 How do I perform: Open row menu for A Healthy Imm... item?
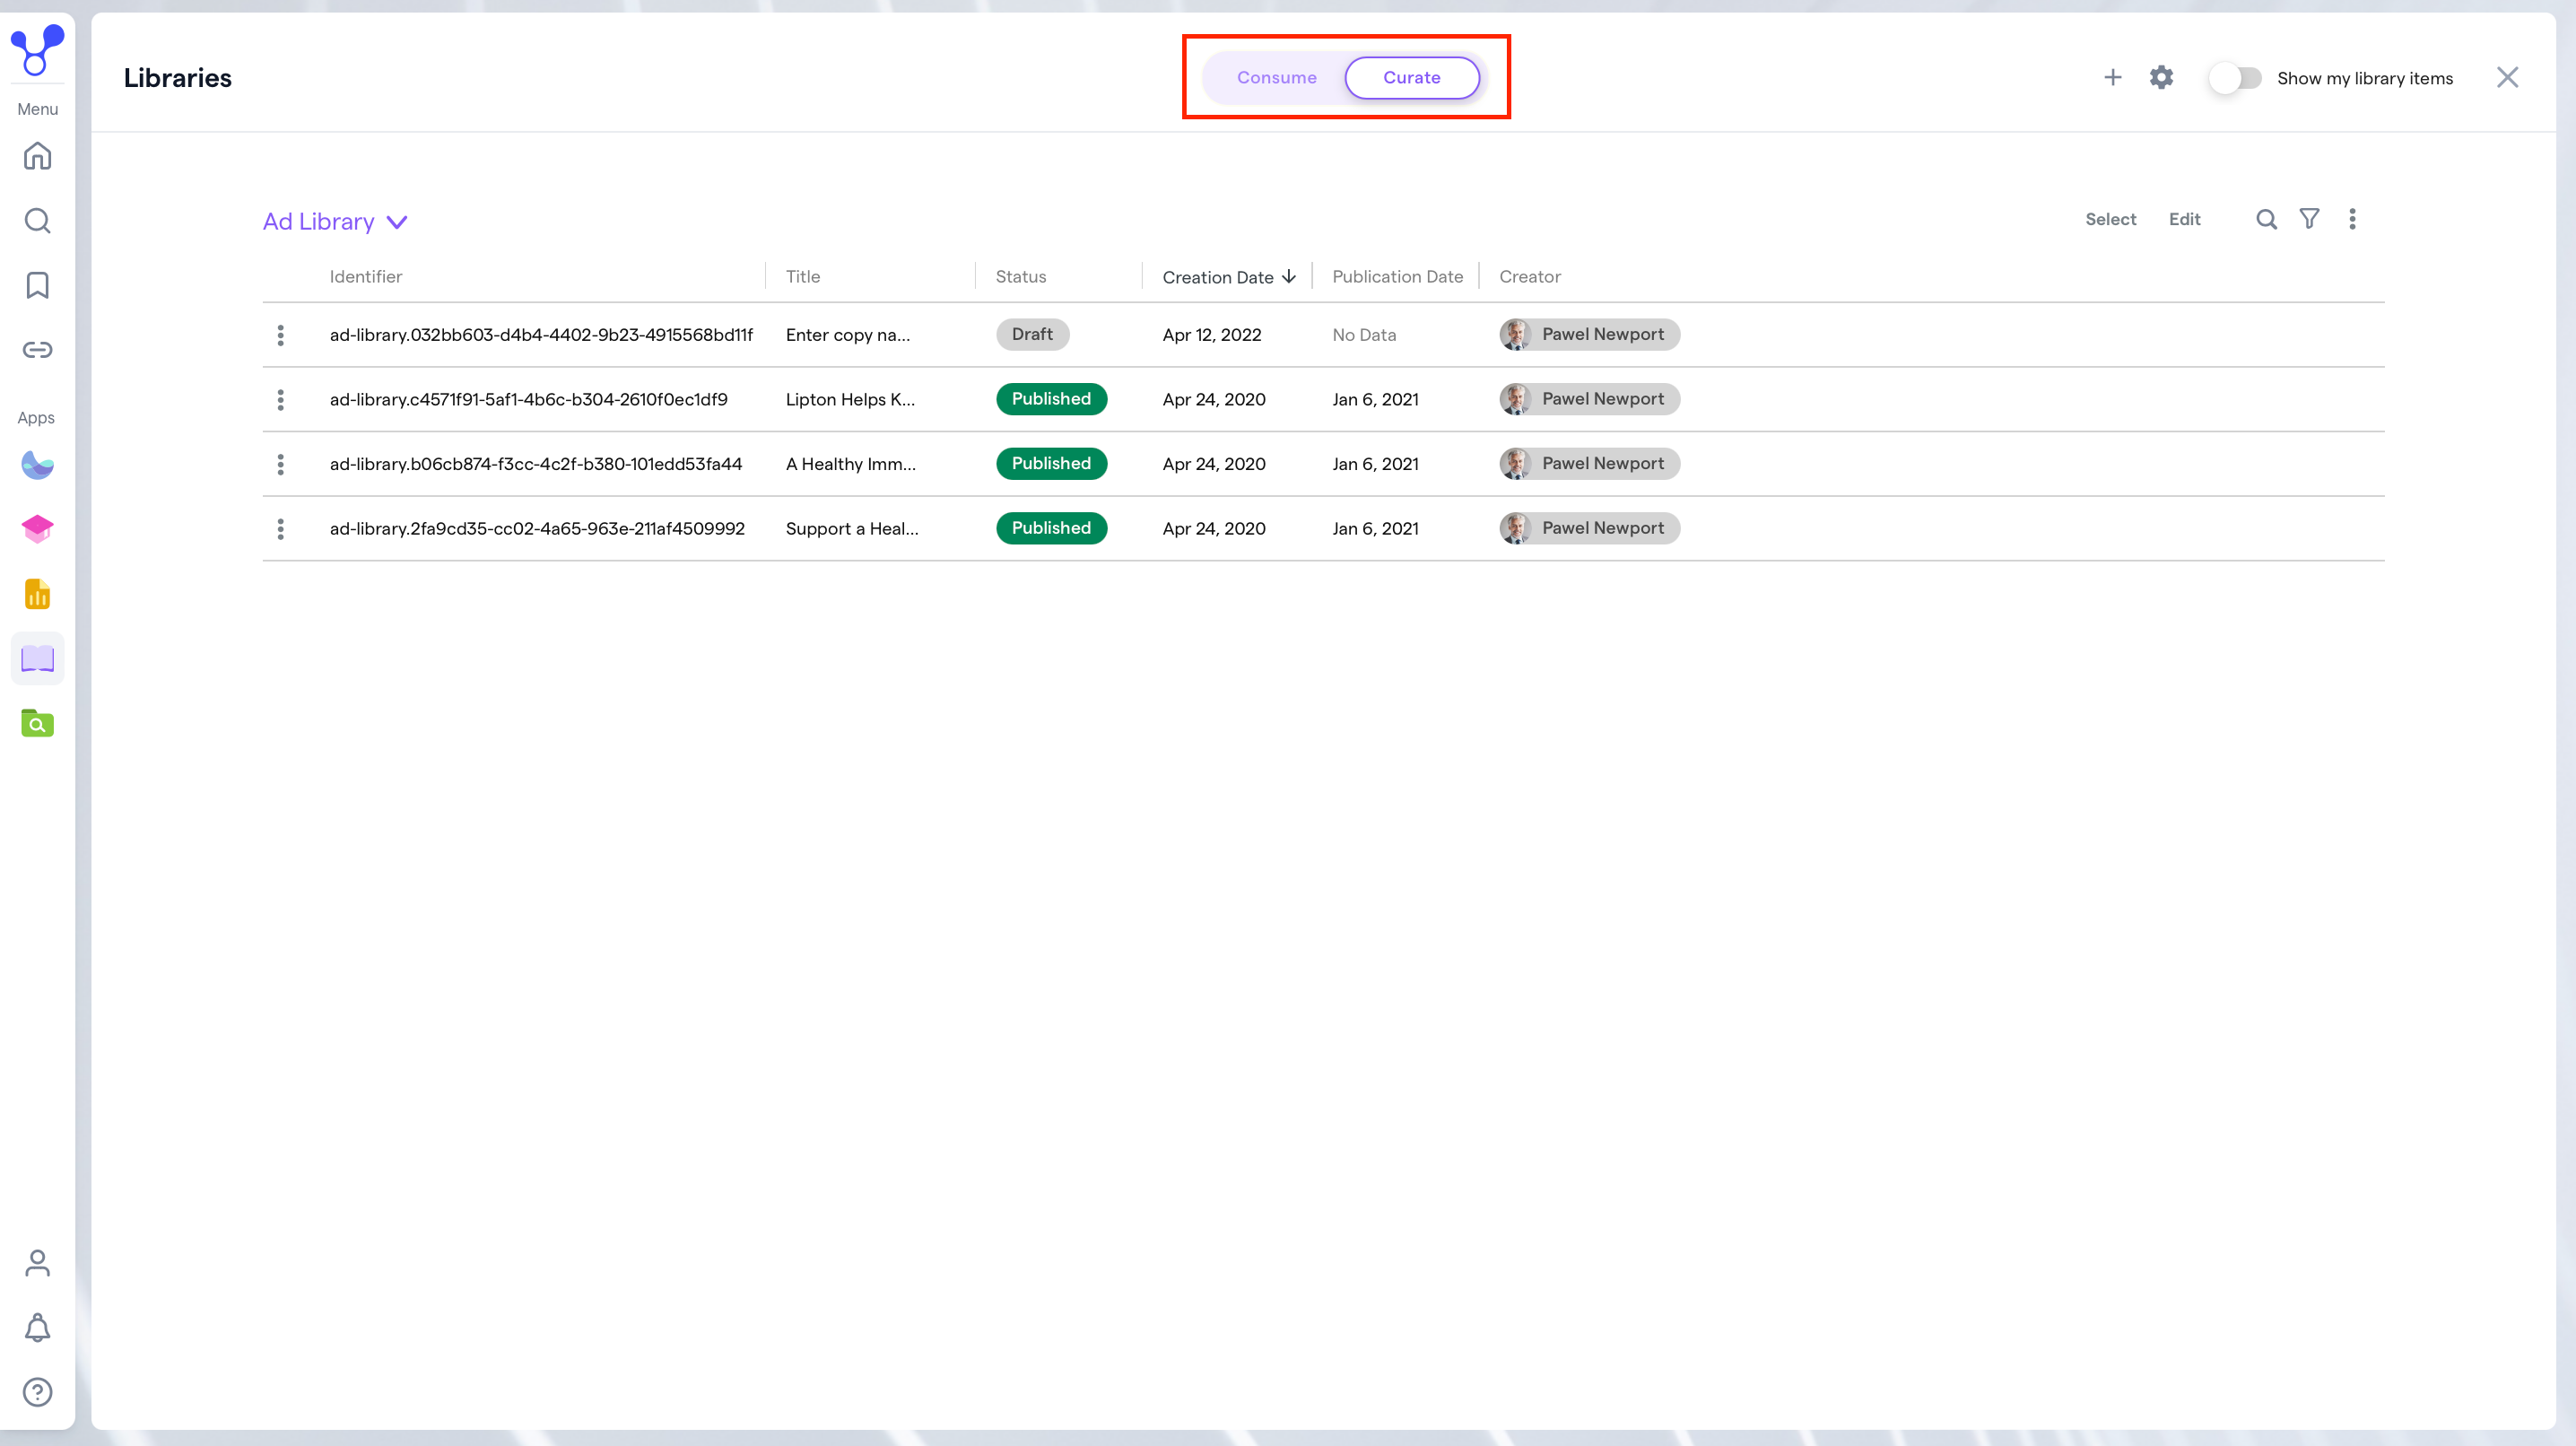(281, 464)
